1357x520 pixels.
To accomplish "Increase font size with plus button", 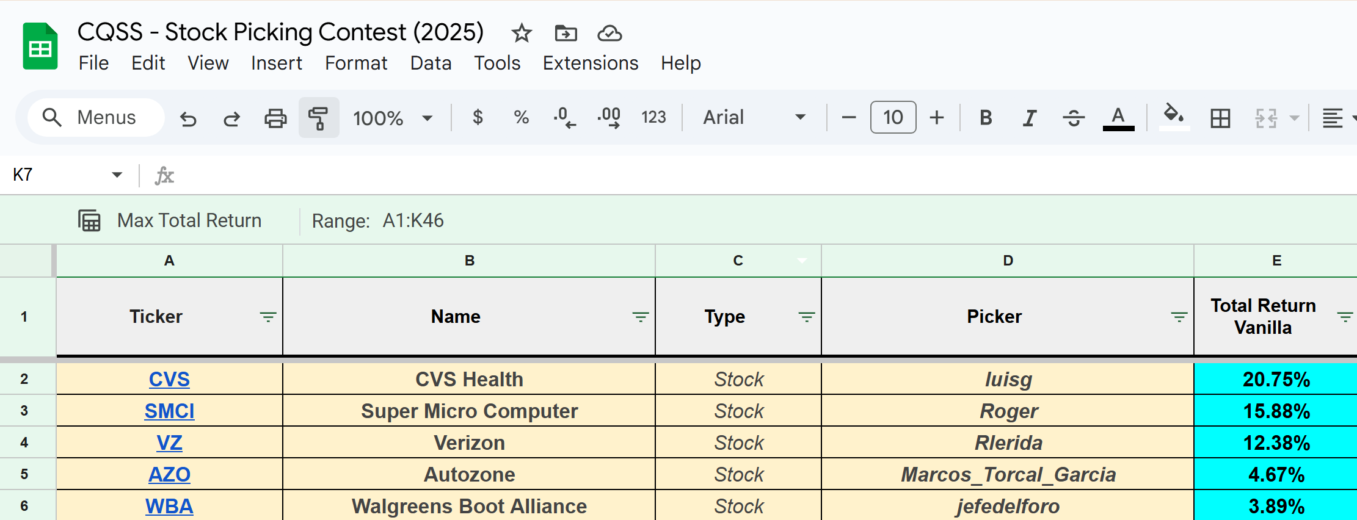I will click(x=936, y=117).
